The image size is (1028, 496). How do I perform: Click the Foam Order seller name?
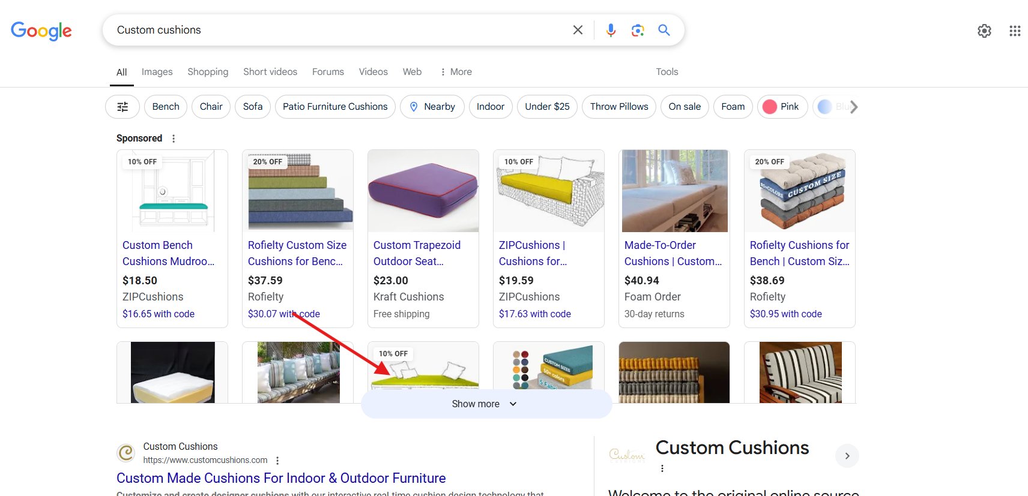pyautogui.click(x=653, y=297)
